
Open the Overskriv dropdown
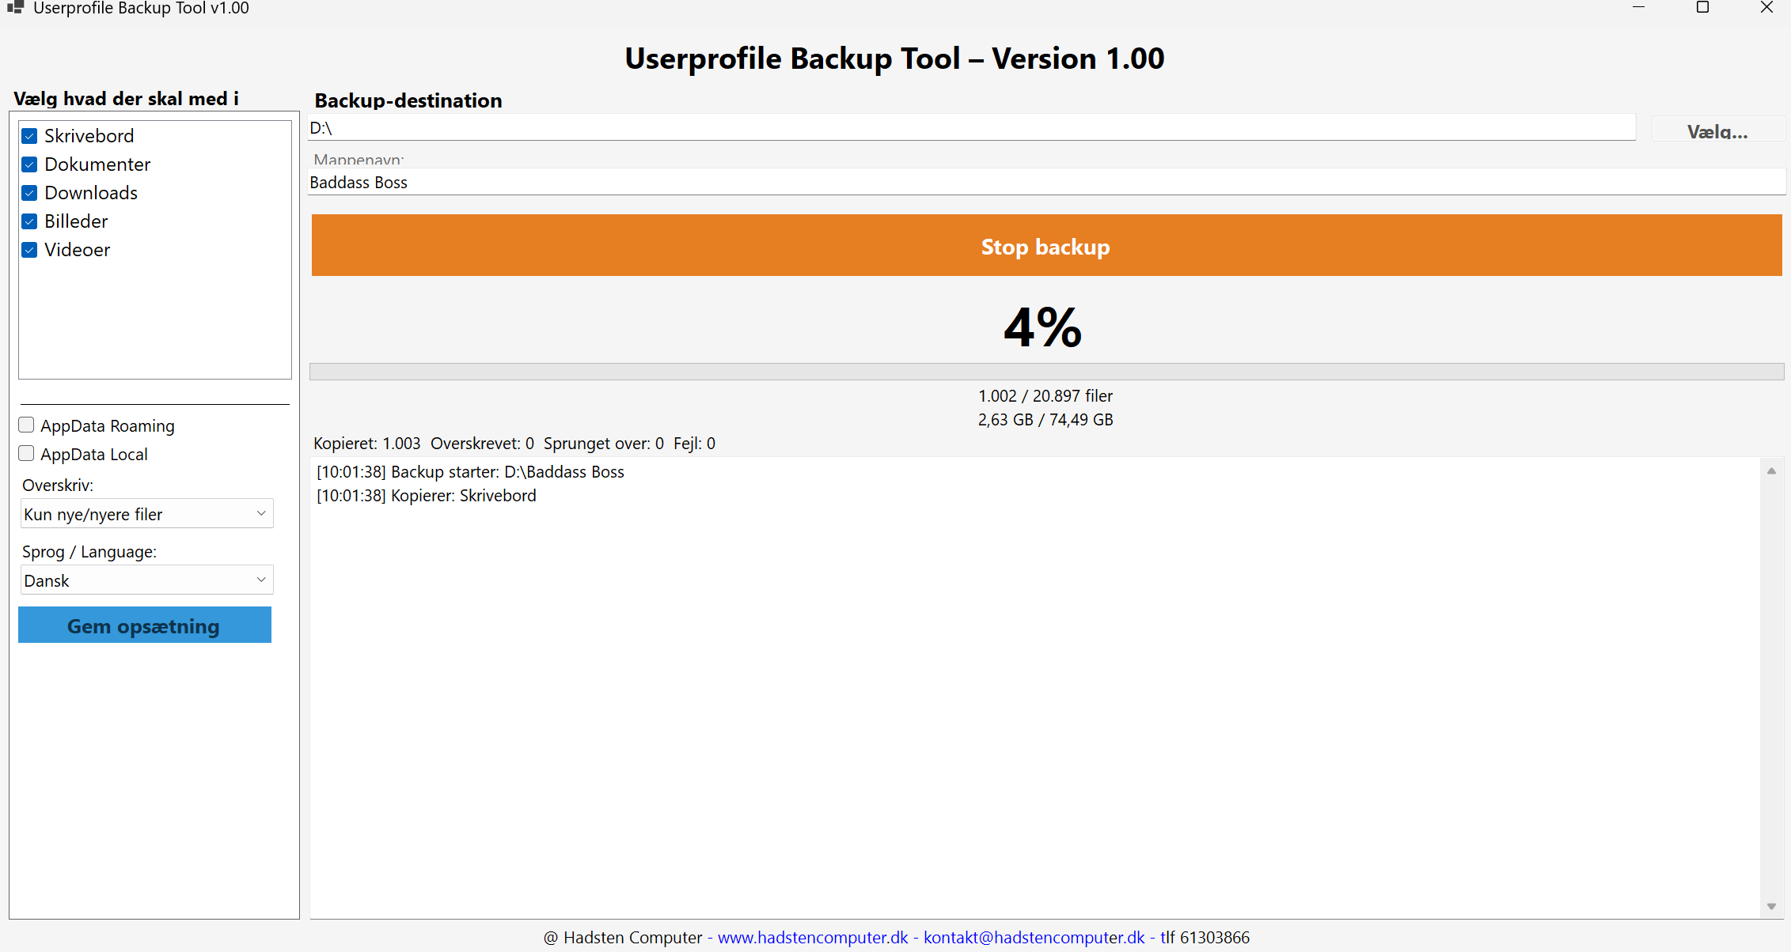tap(146, 514)
